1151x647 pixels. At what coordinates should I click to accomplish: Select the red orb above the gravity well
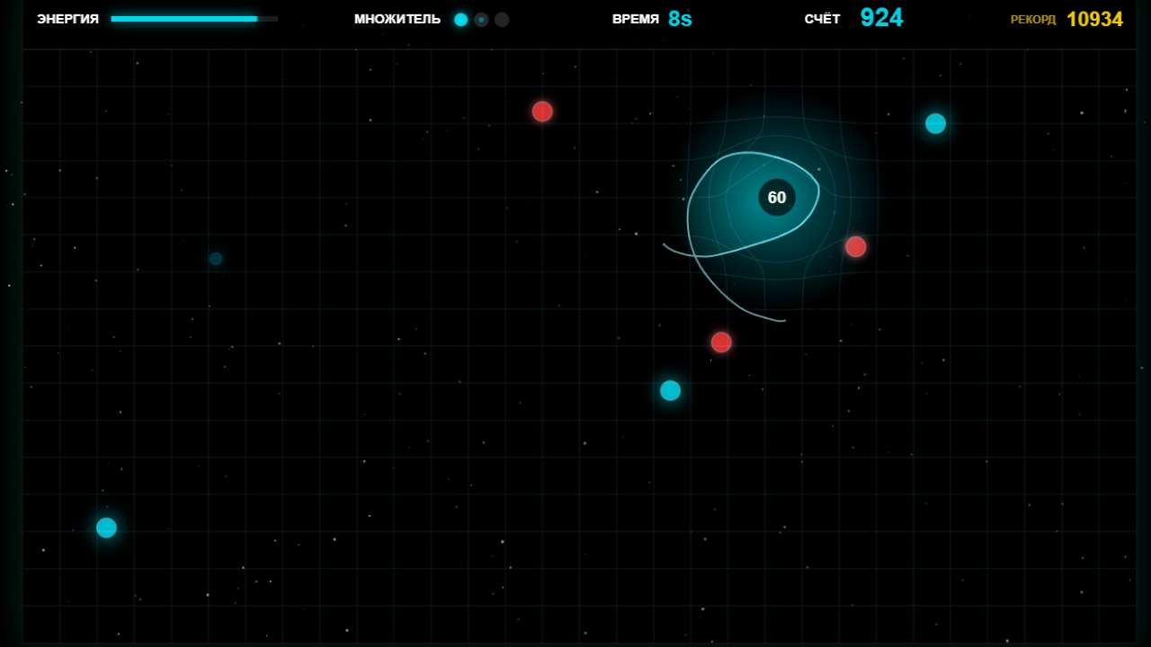(542, 111)
